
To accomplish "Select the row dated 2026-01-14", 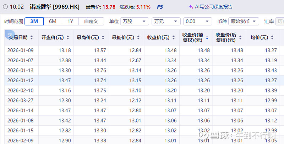I will tap(144, 110).
